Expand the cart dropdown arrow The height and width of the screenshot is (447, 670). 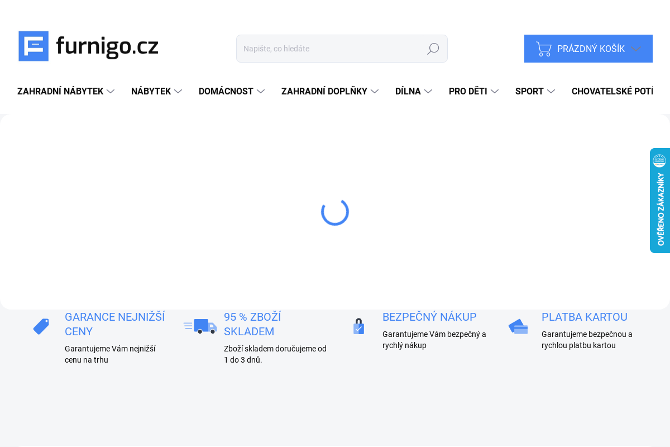(636, 49)
